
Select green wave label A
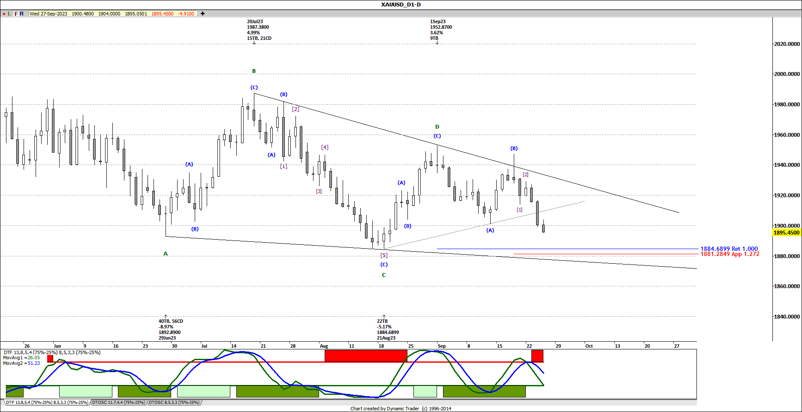166,254
